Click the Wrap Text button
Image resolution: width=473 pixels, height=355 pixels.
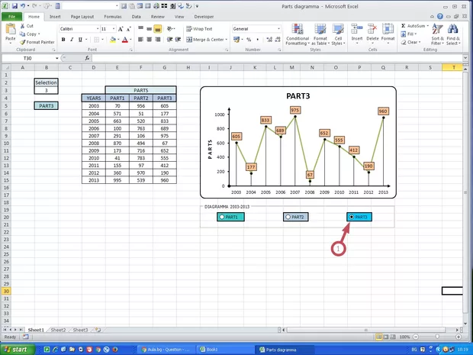pyautogui.click(x=198, y=28)
